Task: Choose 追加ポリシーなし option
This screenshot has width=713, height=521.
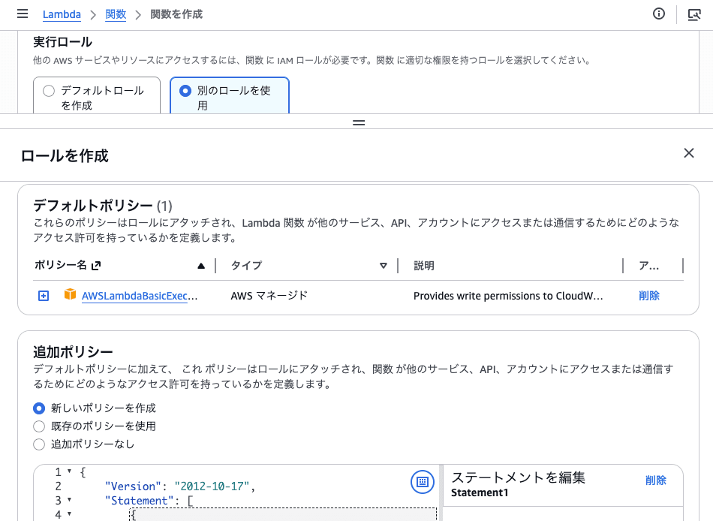Action: pyautogui.click(x=38, y=444)
